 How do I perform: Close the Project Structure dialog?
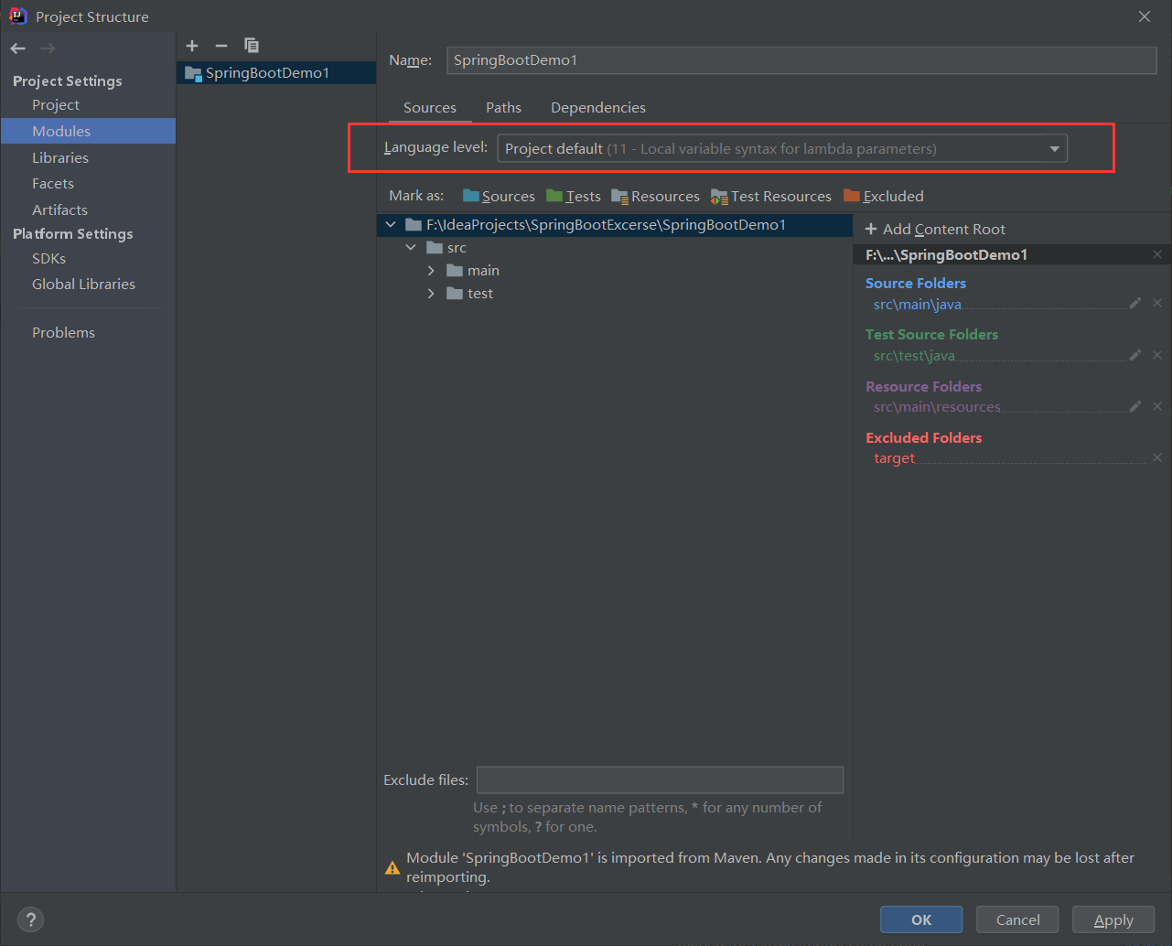click(x=1145, y=16)
